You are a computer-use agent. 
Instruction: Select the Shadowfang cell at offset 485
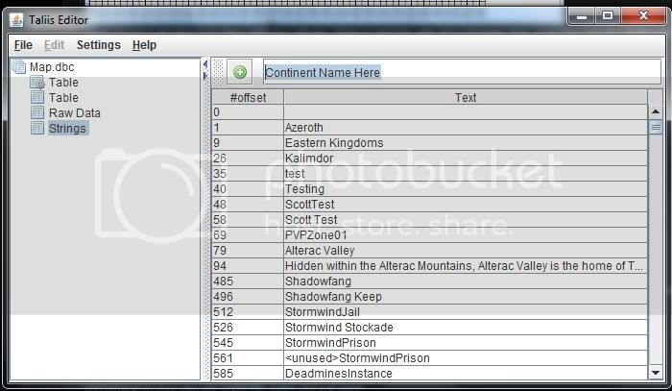point(466,281)
